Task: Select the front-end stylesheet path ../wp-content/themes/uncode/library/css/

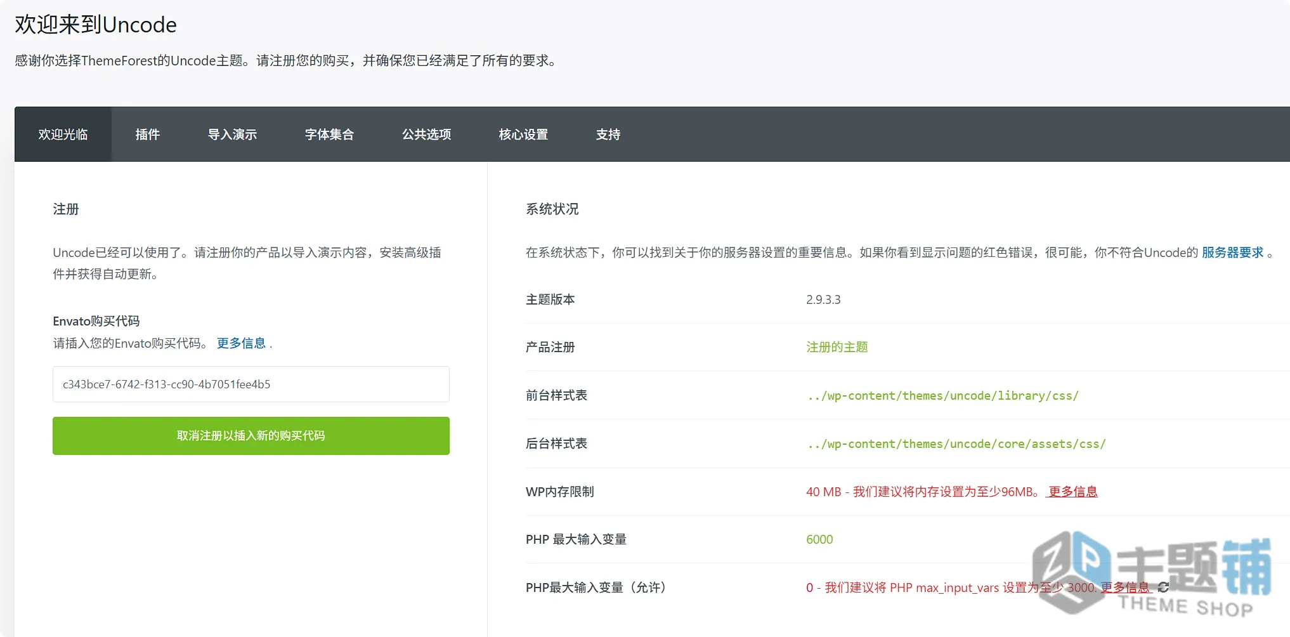Action: click(943, 396)
